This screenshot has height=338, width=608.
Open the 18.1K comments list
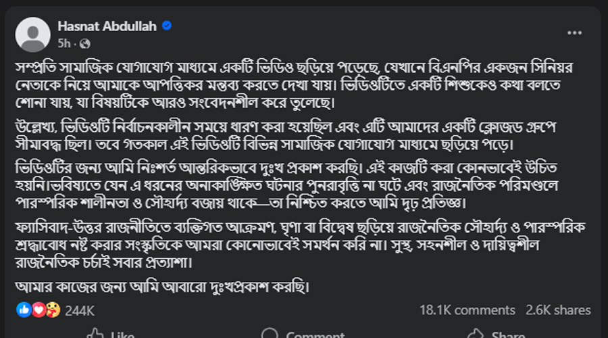point(467,310)
